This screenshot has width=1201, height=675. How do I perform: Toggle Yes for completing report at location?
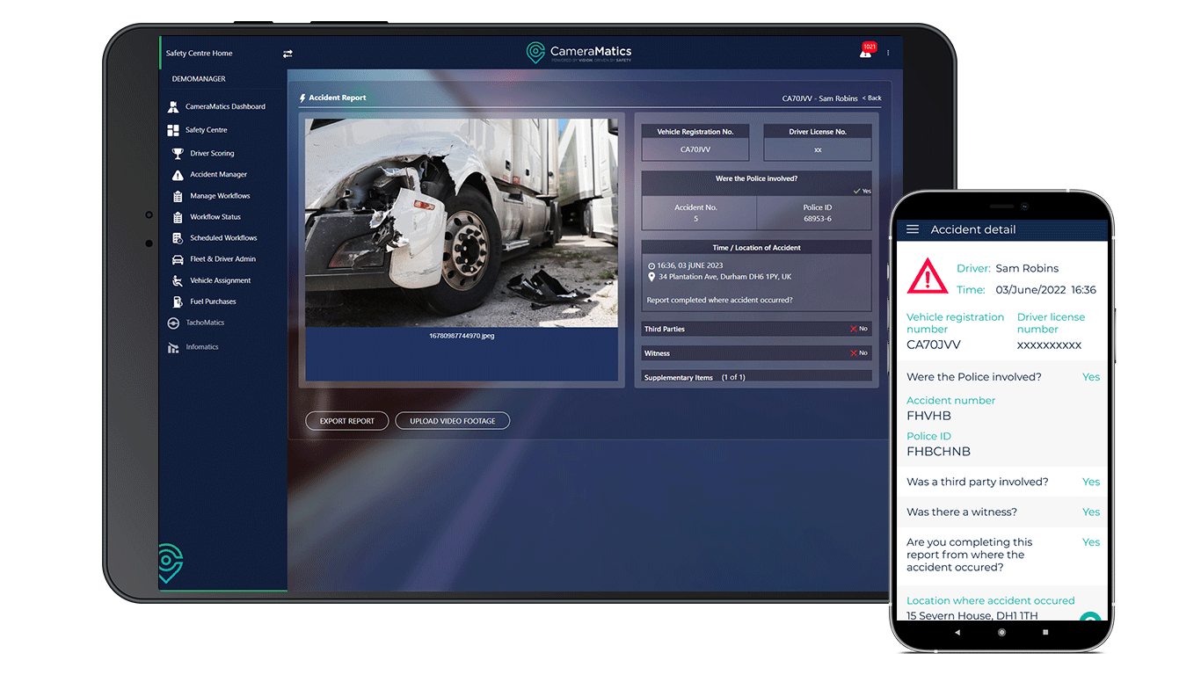pos(1091,542)
